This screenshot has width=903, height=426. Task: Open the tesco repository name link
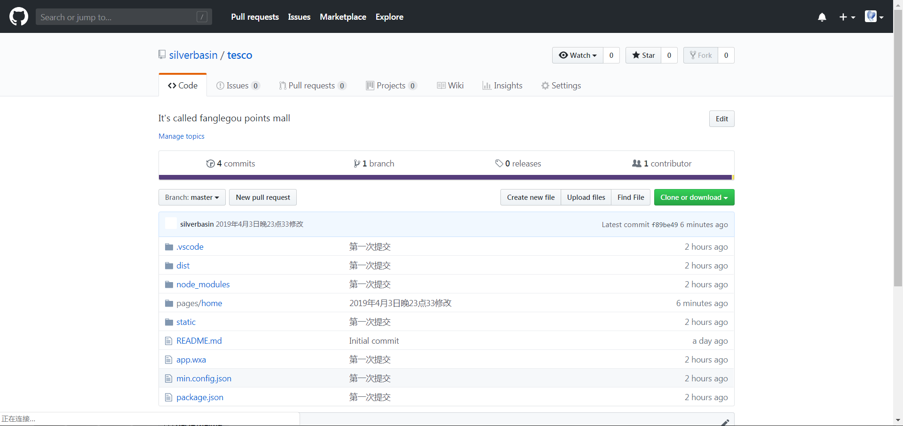click(240, 55)
